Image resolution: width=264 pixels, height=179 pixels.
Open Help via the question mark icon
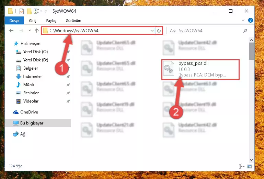tap(250, 20)
